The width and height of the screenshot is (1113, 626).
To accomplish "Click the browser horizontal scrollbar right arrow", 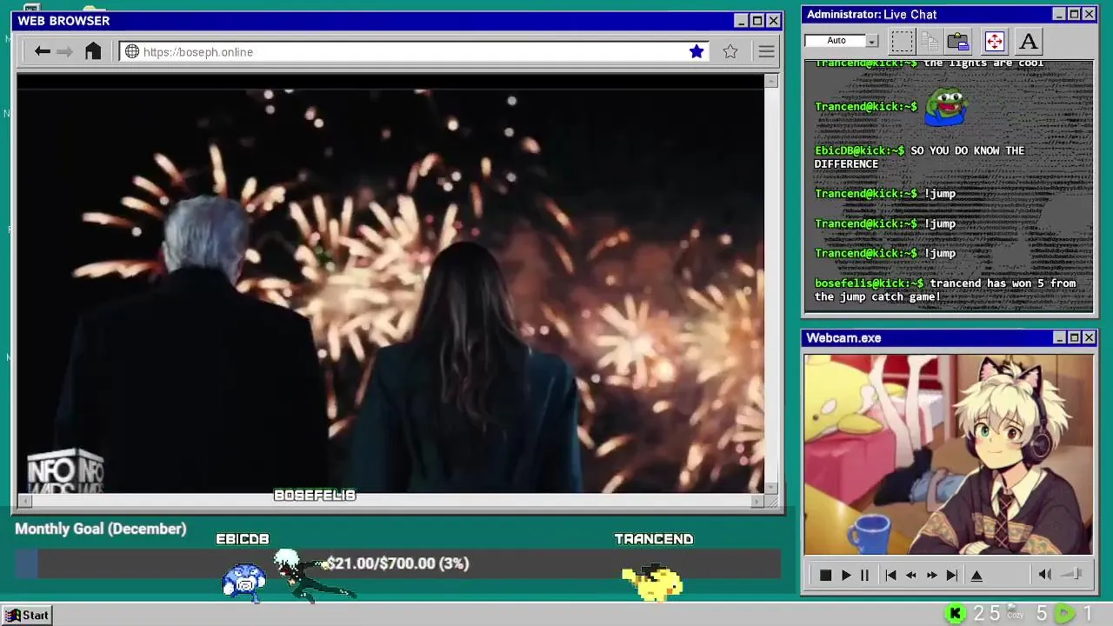I will 756,501.
